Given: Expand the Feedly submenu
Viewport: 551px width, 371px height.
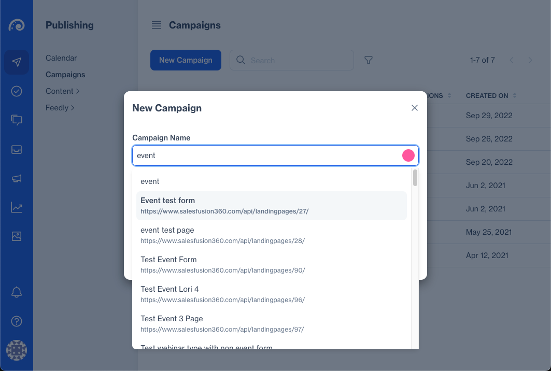Looking at the screenshot, I should pyautogui.click(x=60, y=108).
